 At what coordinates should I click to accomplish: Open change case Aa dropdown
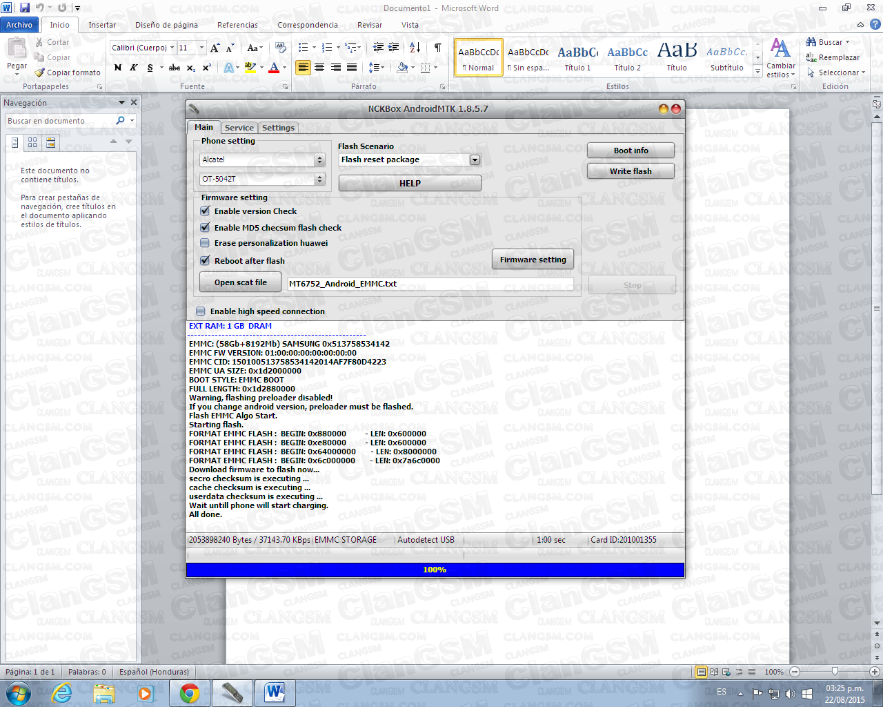pos(255,48)
